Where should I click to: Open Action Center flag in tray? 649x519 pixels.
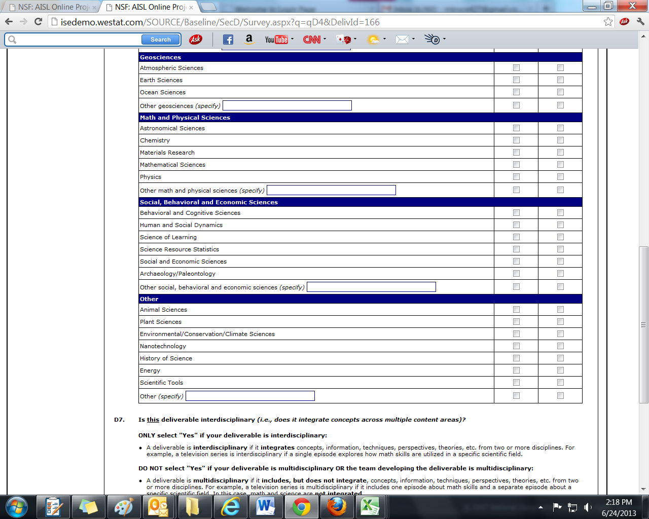click(x=557, y=507)
